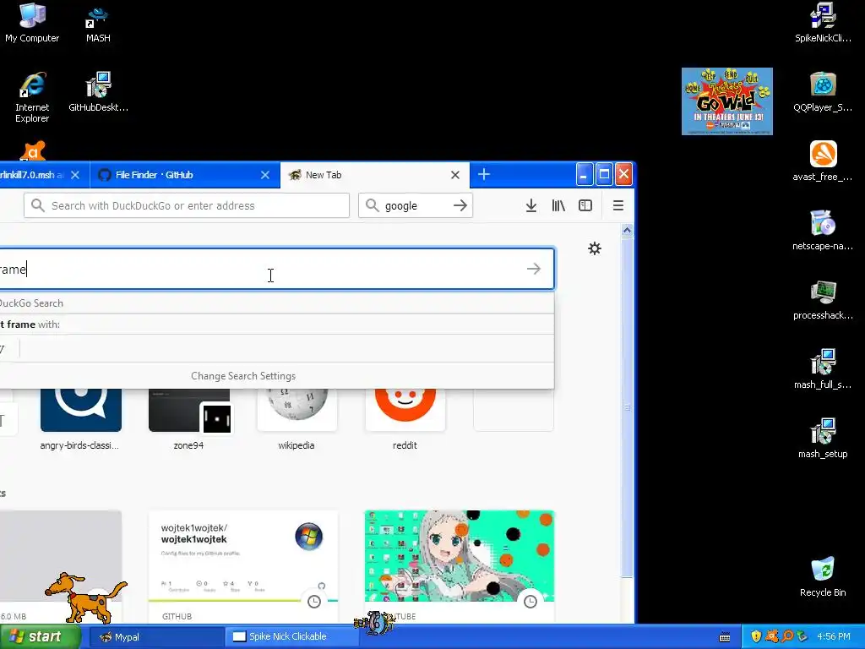865x649 pixels.
Task: Close the msh file tab
Action: click(75, 175)
